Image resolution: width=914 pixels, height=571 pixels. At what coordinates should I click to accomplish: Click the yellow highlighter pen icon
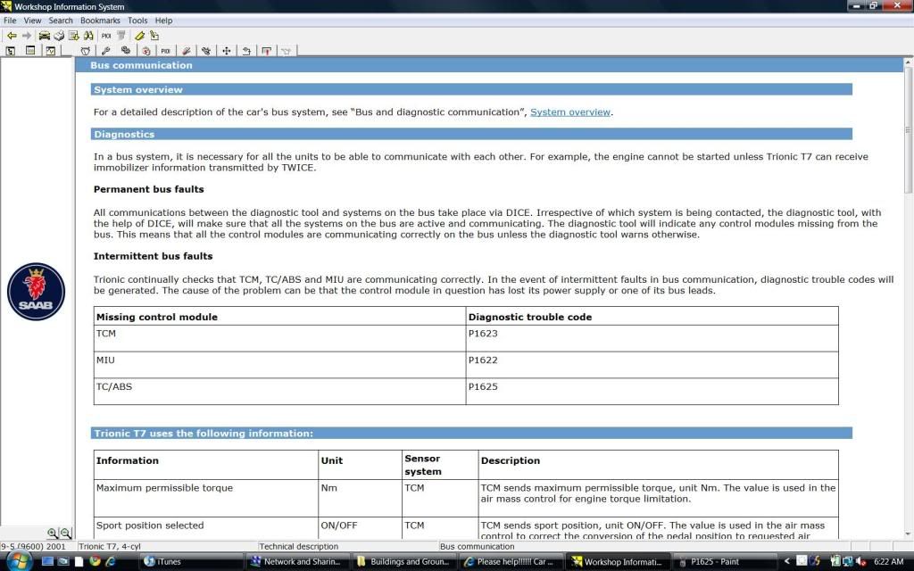pyautogui.click(x=139, y=36)
